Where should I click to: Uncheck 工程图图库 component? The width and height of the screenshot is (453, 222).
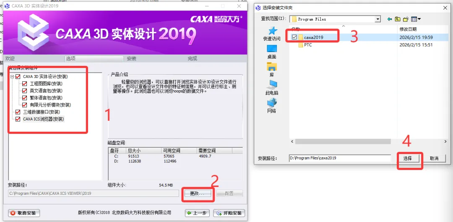[x=25, y=84]
